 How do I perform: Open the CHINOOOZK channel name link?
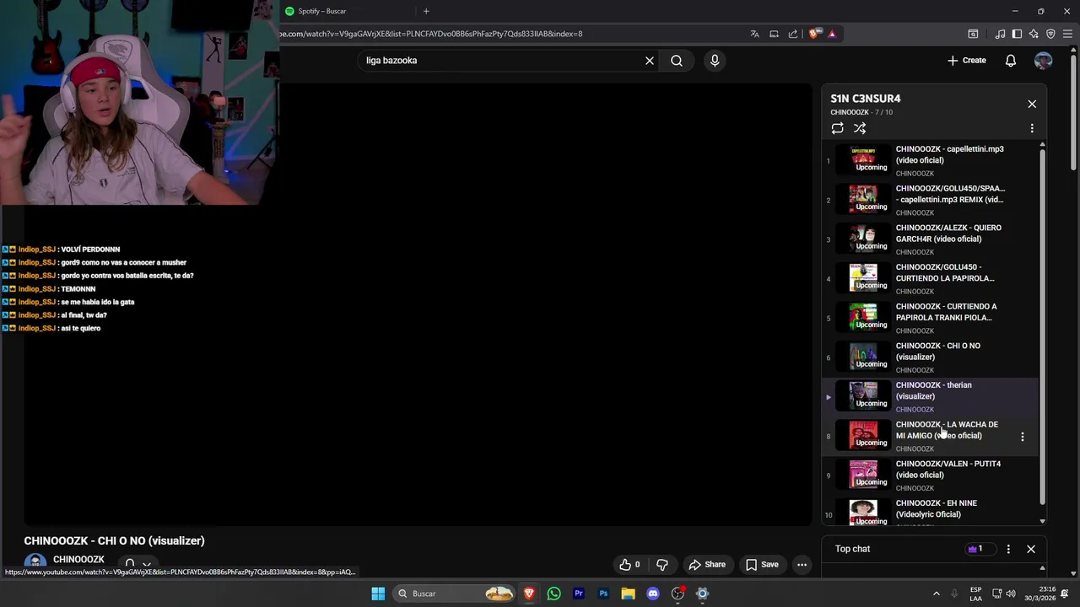pos(78,560)
